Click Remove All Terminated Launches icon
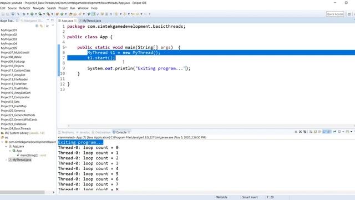Viewport: 355px width, 200px height. pos(305,132)
